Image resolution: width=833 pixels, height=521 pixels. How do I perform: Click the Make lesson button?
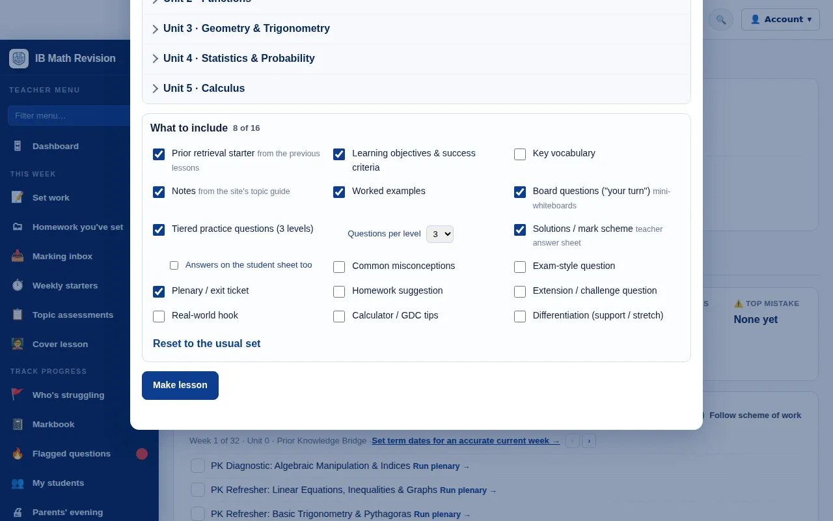click(180, 386)
